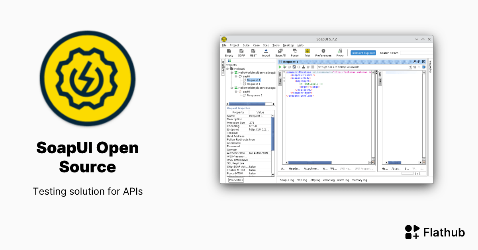The height and width of the screenshot is (250, 478).
Task: Click the Projects tree horizontal scrollbar
Action: 250,104
